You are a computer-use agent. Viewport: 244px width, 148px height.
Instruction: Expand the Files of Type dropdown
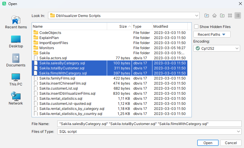(238, 131)
